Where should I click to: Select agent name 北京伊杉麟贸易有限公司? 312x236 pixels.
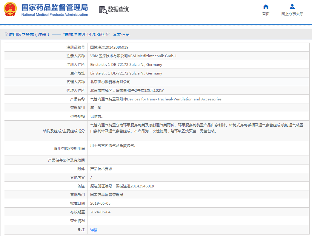110,82
